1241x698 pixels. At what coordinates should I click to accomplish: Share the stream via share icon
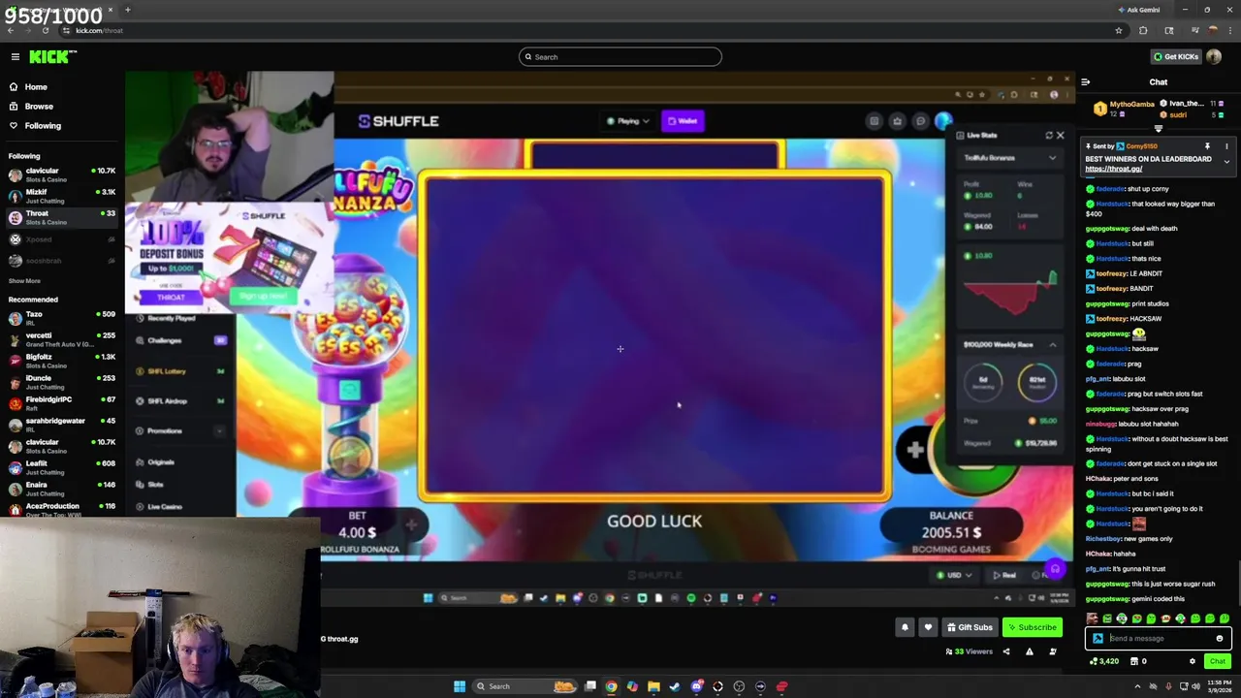pyautogui.click(x=1005, y=651)
